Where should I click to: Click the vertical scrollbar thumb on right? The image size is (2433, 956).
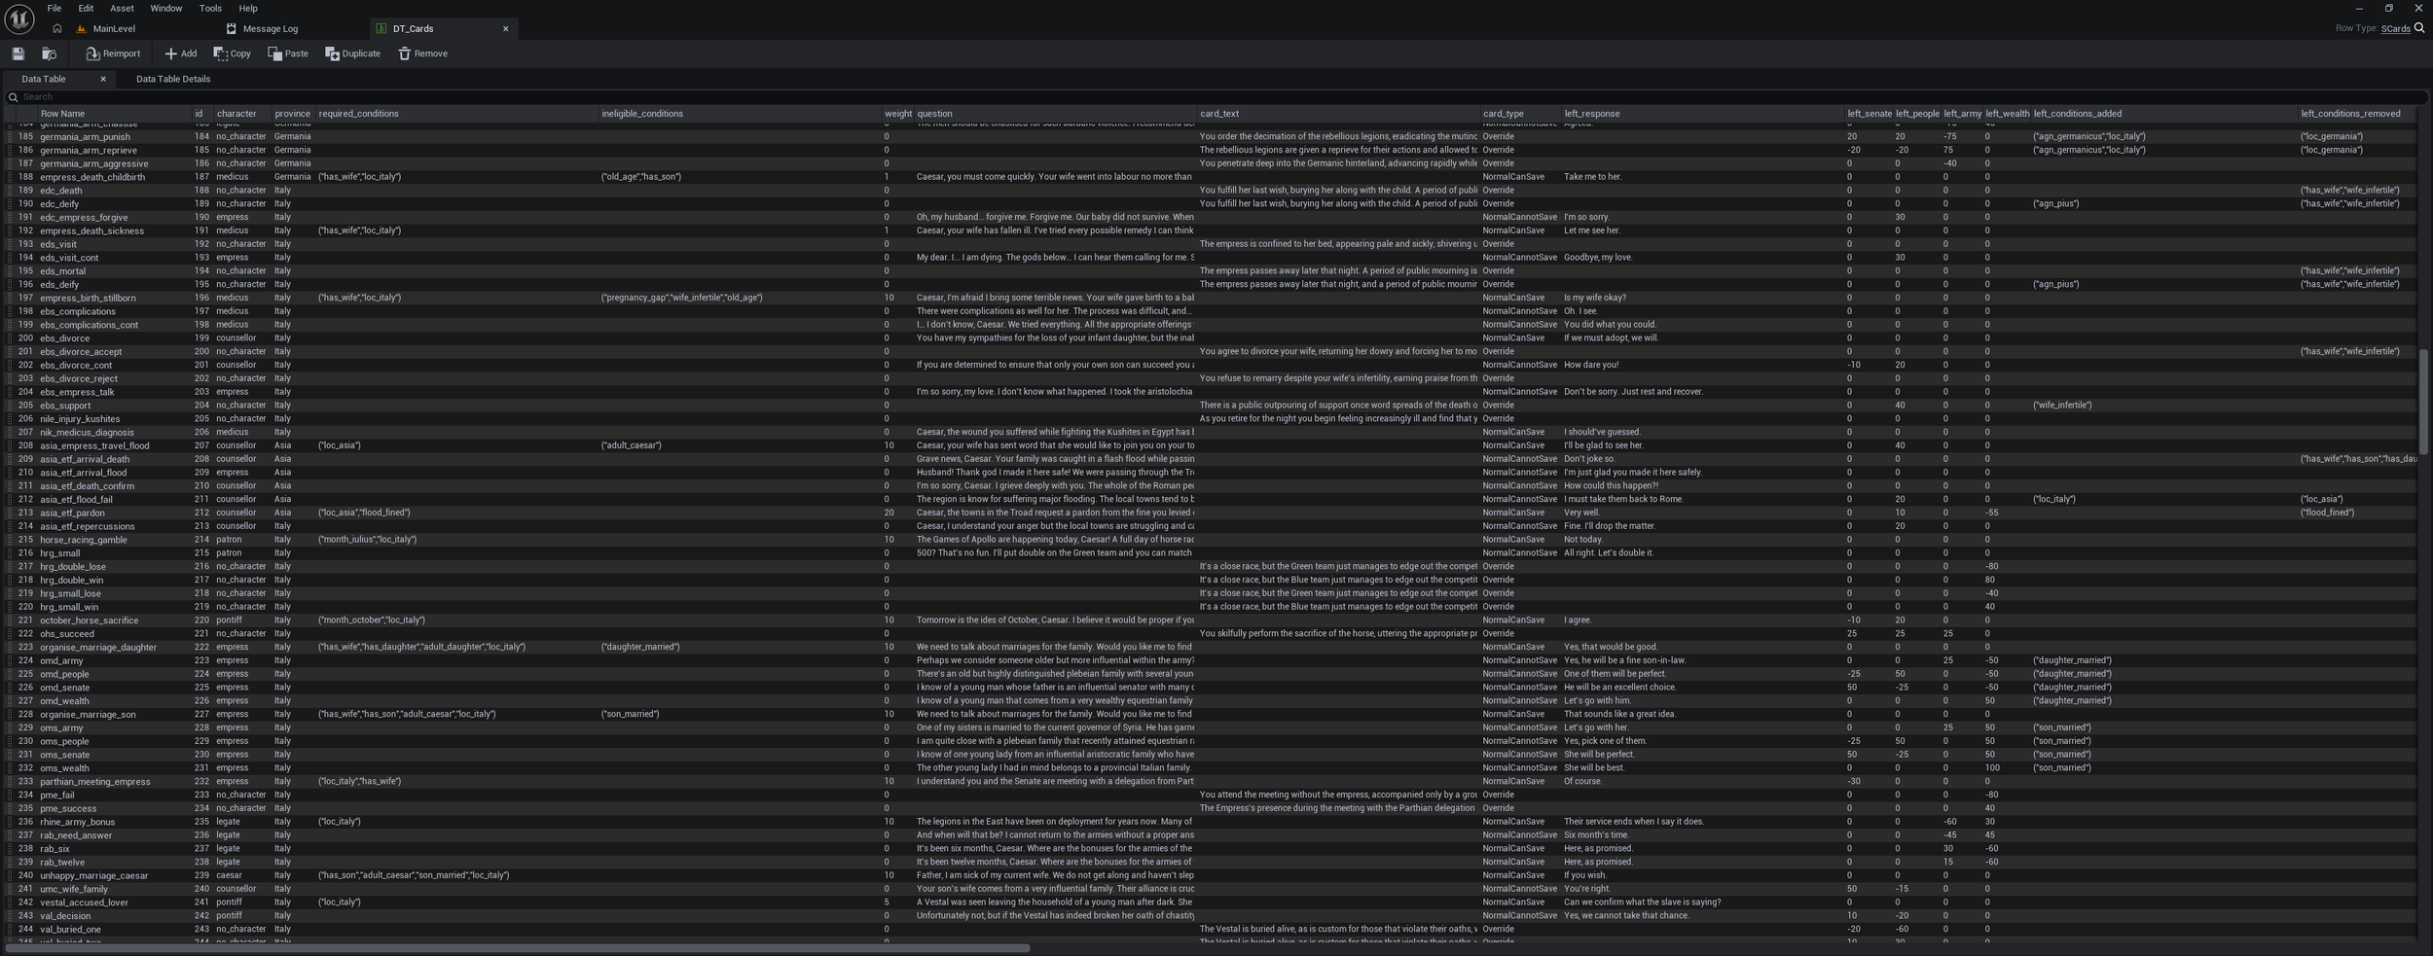2423,401
